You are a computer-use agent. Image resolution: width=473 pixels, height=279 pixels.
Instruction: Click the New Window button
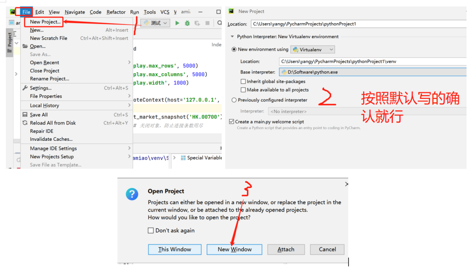point(234,249)
